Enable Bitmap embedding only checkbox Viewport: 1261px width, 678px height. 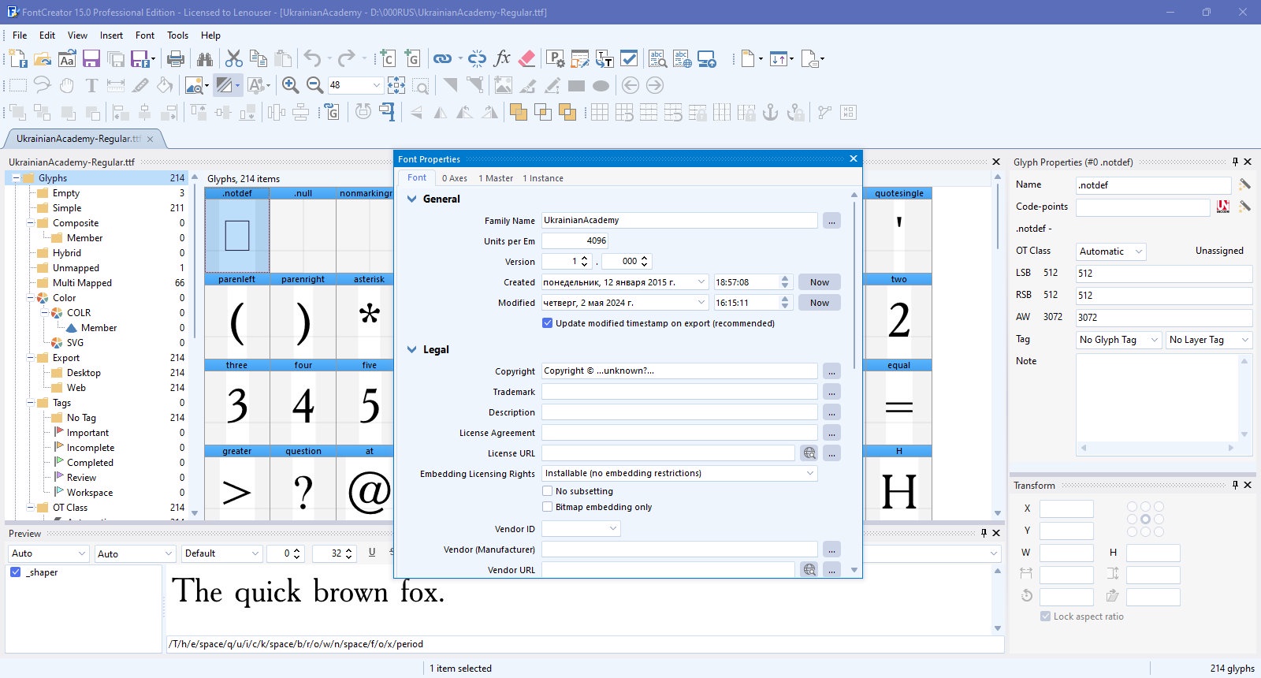547,507
